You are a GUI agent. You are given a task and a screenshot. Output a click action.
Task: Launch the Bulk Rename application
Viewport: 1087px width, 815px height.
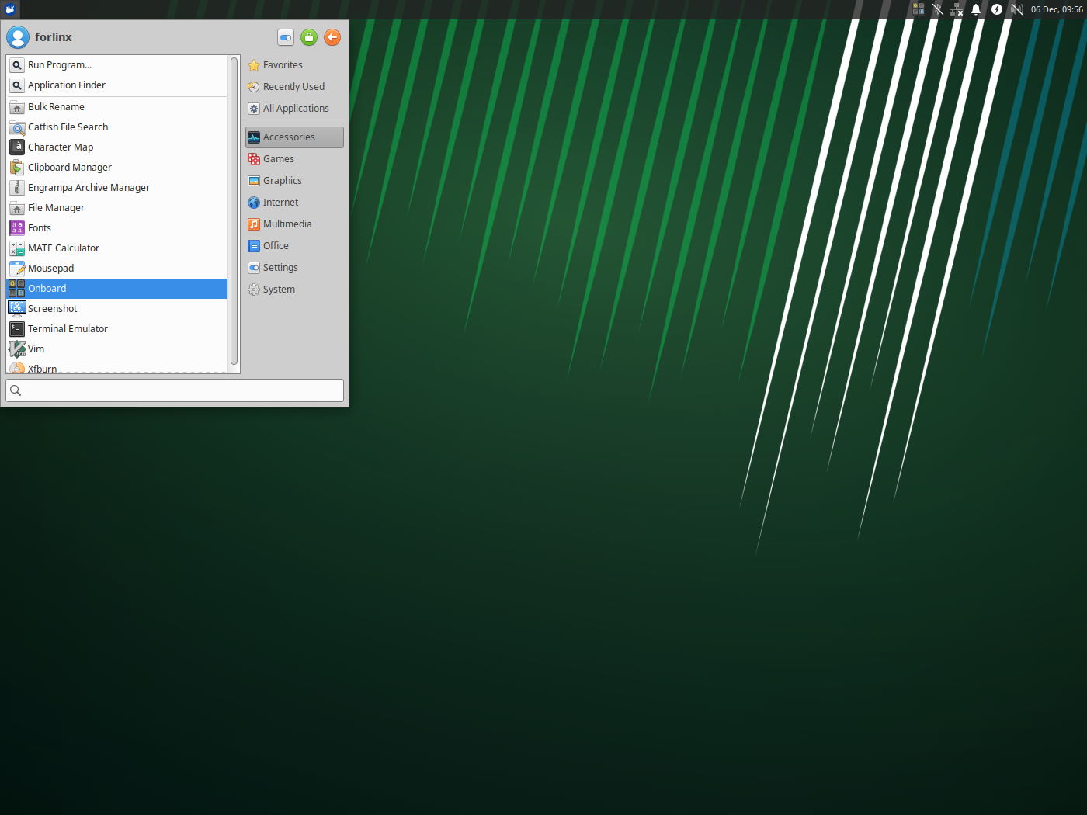click(117, 107)
